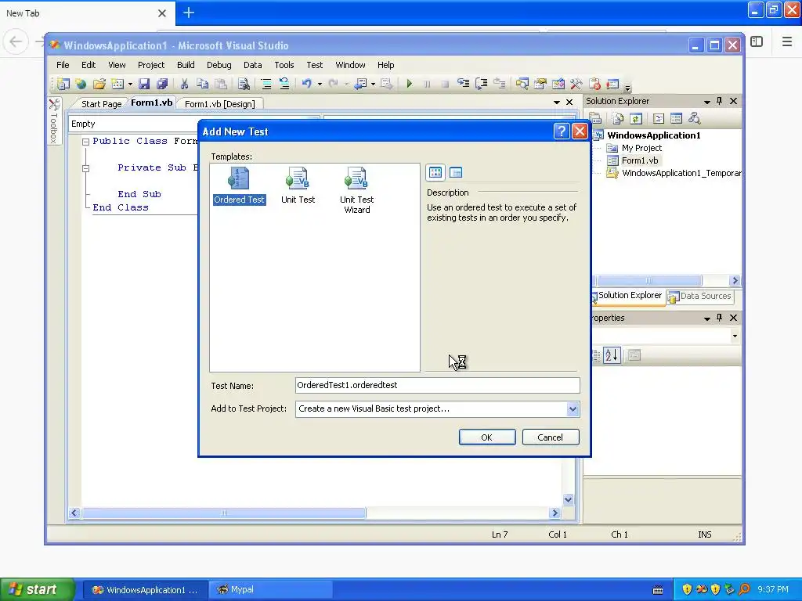Open the Add to Test Project dropdown

click(x=573, y=408)
